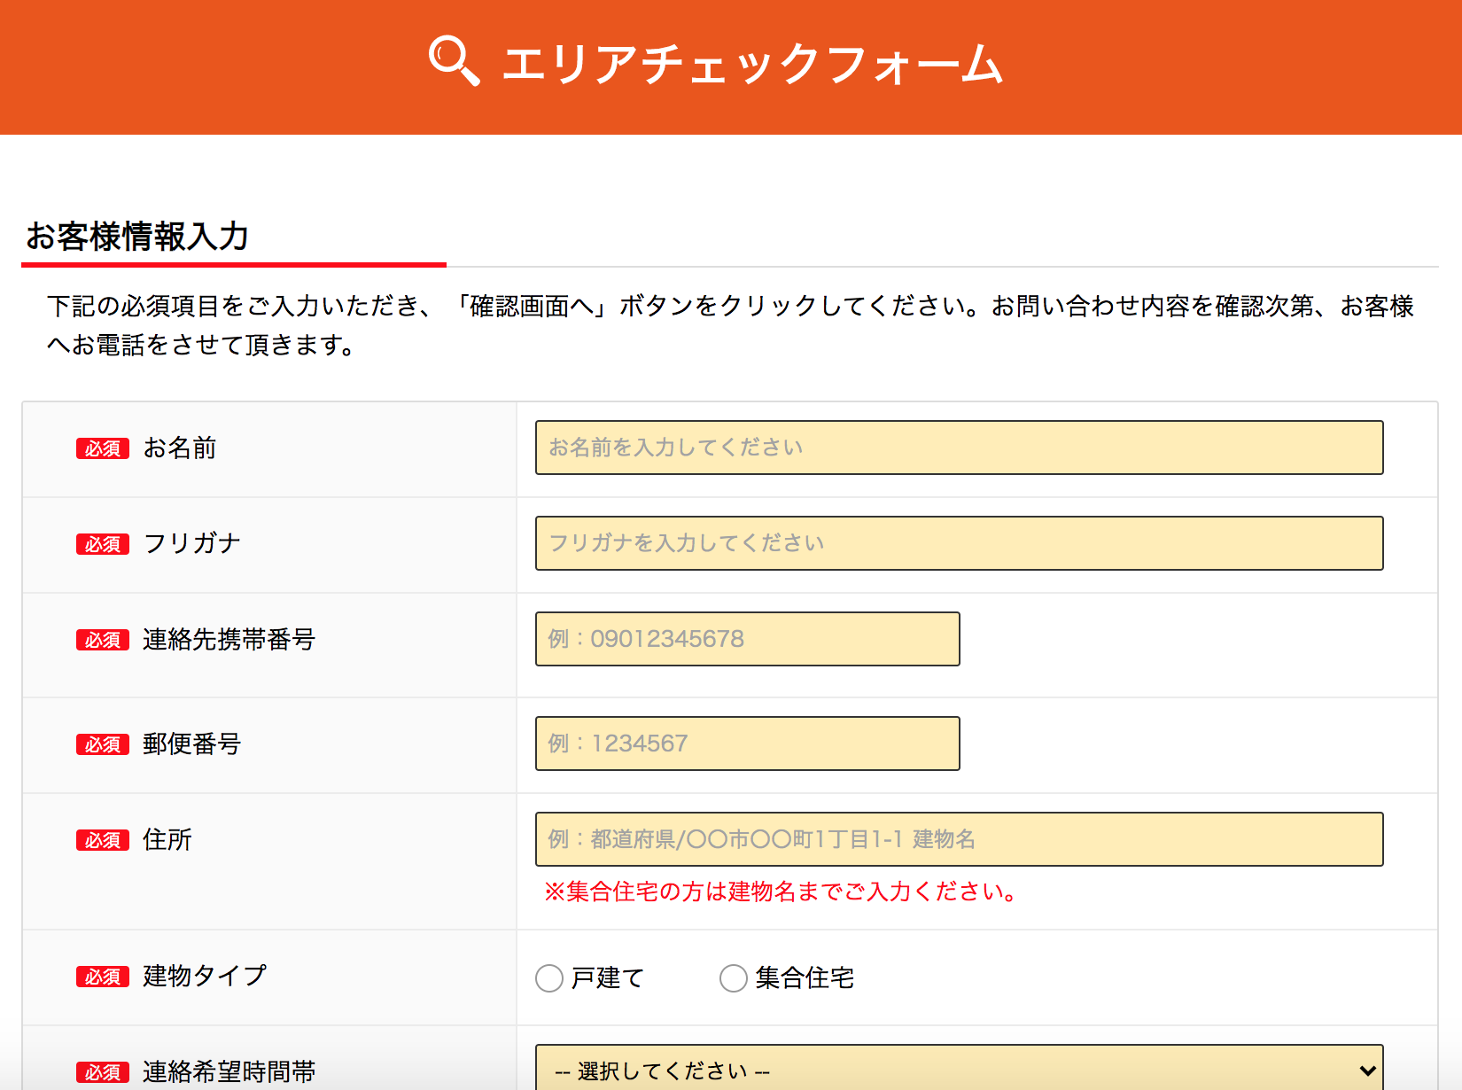Click into the フリガナ input field
1462x1090 pixels.
[959, 543]
